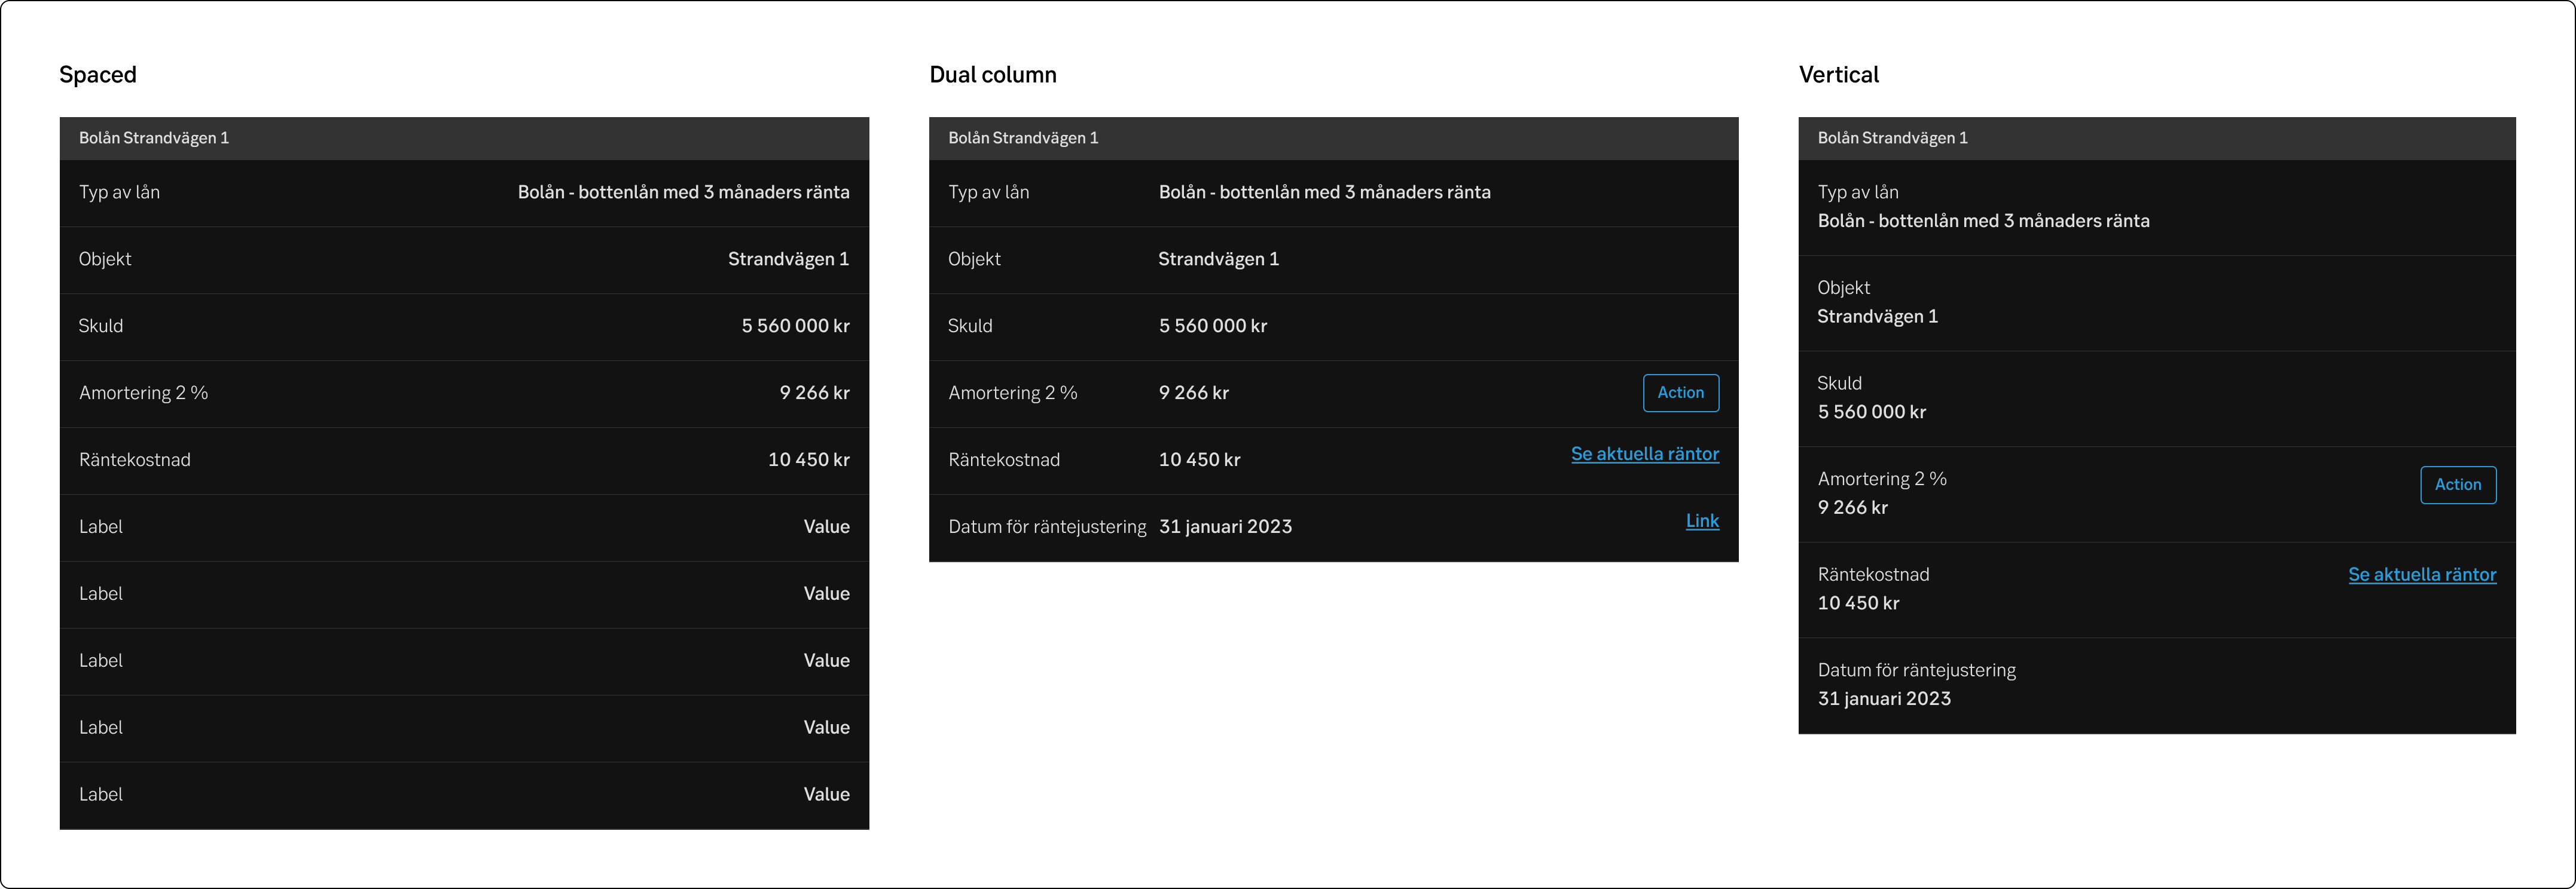Click the Action button in the rightmost card
This screenshot has width=2576, height=889.
tap(2458, 483)
